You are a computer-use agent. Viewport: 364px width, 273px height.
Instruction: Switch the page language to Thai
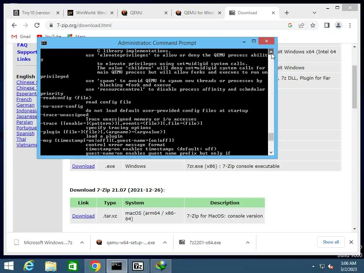(x=21, y=139)
